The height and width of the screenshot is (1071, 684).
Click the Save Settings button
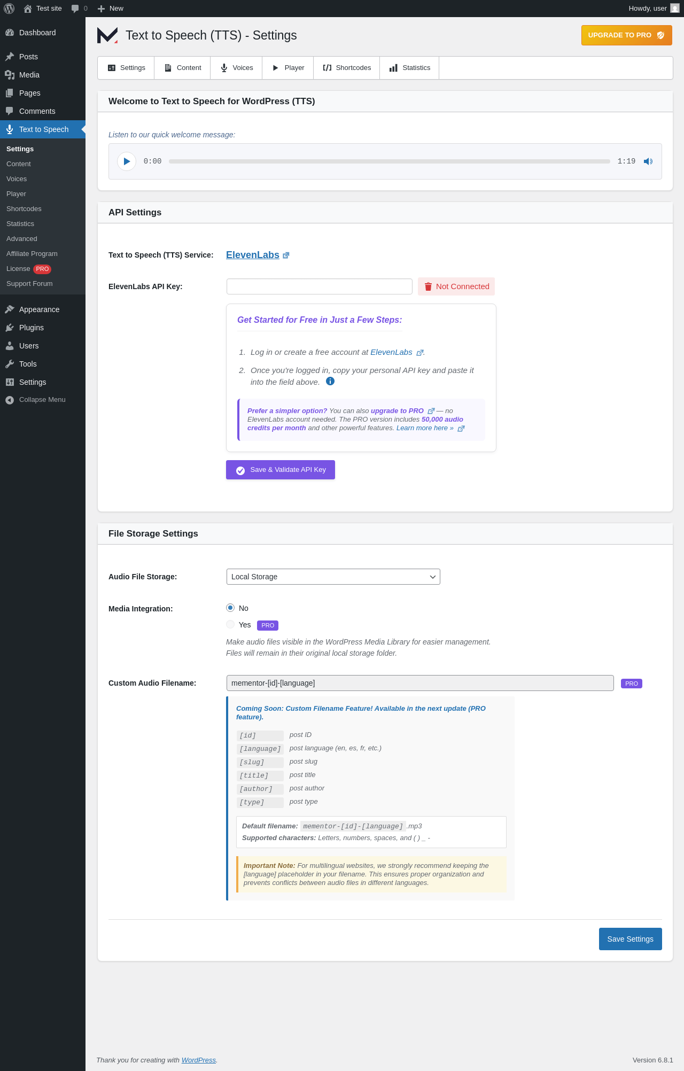pyautogui.click(x=631, y=939)
